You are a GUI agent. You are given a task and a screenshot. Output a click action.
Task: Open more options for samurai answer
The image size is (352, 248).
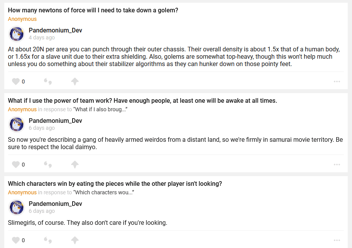click(337, 165)
